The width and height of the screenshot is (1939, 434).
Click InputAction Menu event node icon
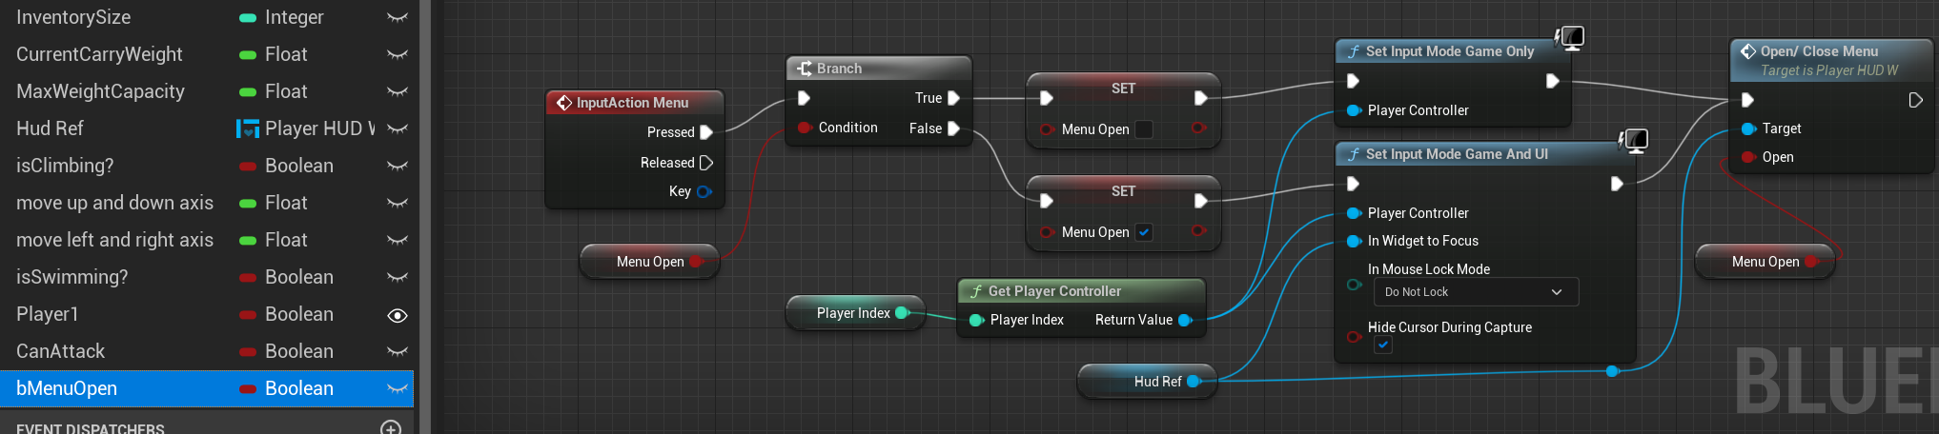[564, 103]
